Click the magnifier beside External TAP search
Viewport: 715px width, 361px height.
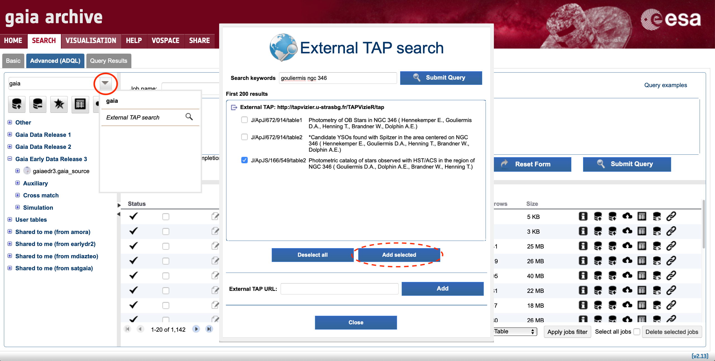coord(189,117)
